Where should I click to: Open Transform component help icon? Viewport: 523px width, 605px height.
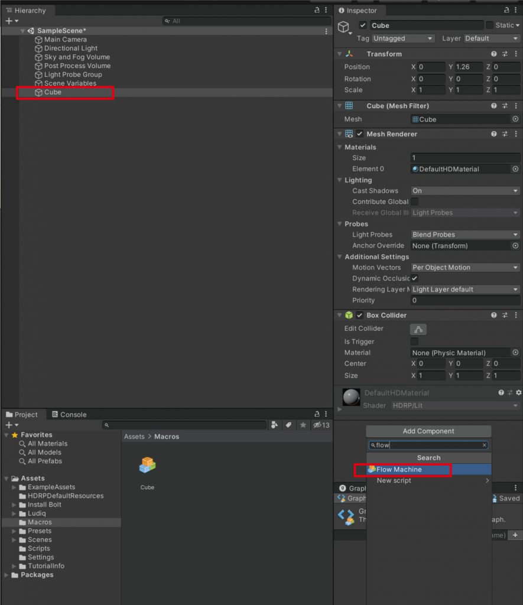point(493,54)
